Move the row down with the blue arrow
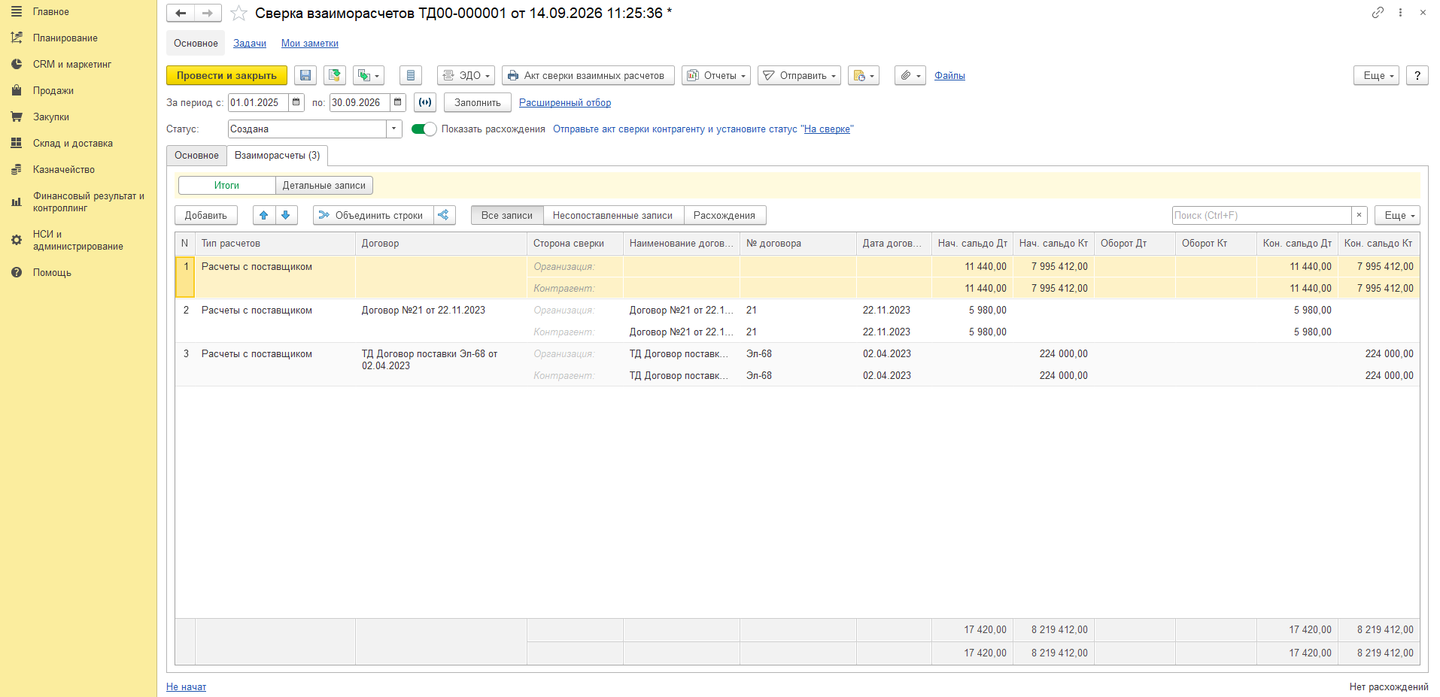The width and height of the screenshot is (1440, 697). (x=286, y=215)
